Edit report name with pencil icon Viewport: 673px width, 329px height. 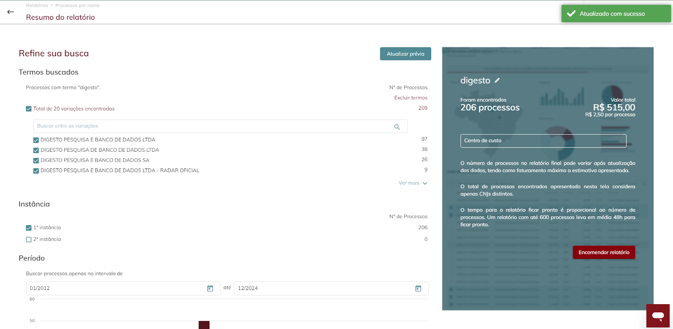[497, 80]
